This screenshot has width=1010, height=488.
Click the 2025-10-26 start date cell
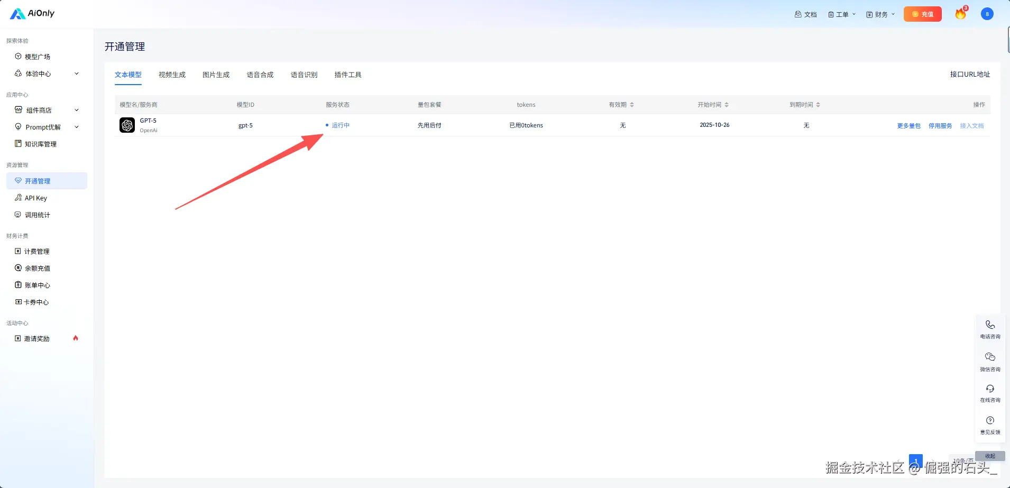point(714,125)
